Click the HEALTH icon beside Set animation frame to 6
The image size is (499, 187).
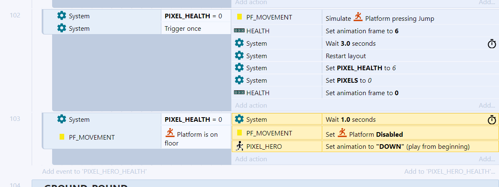239,31
